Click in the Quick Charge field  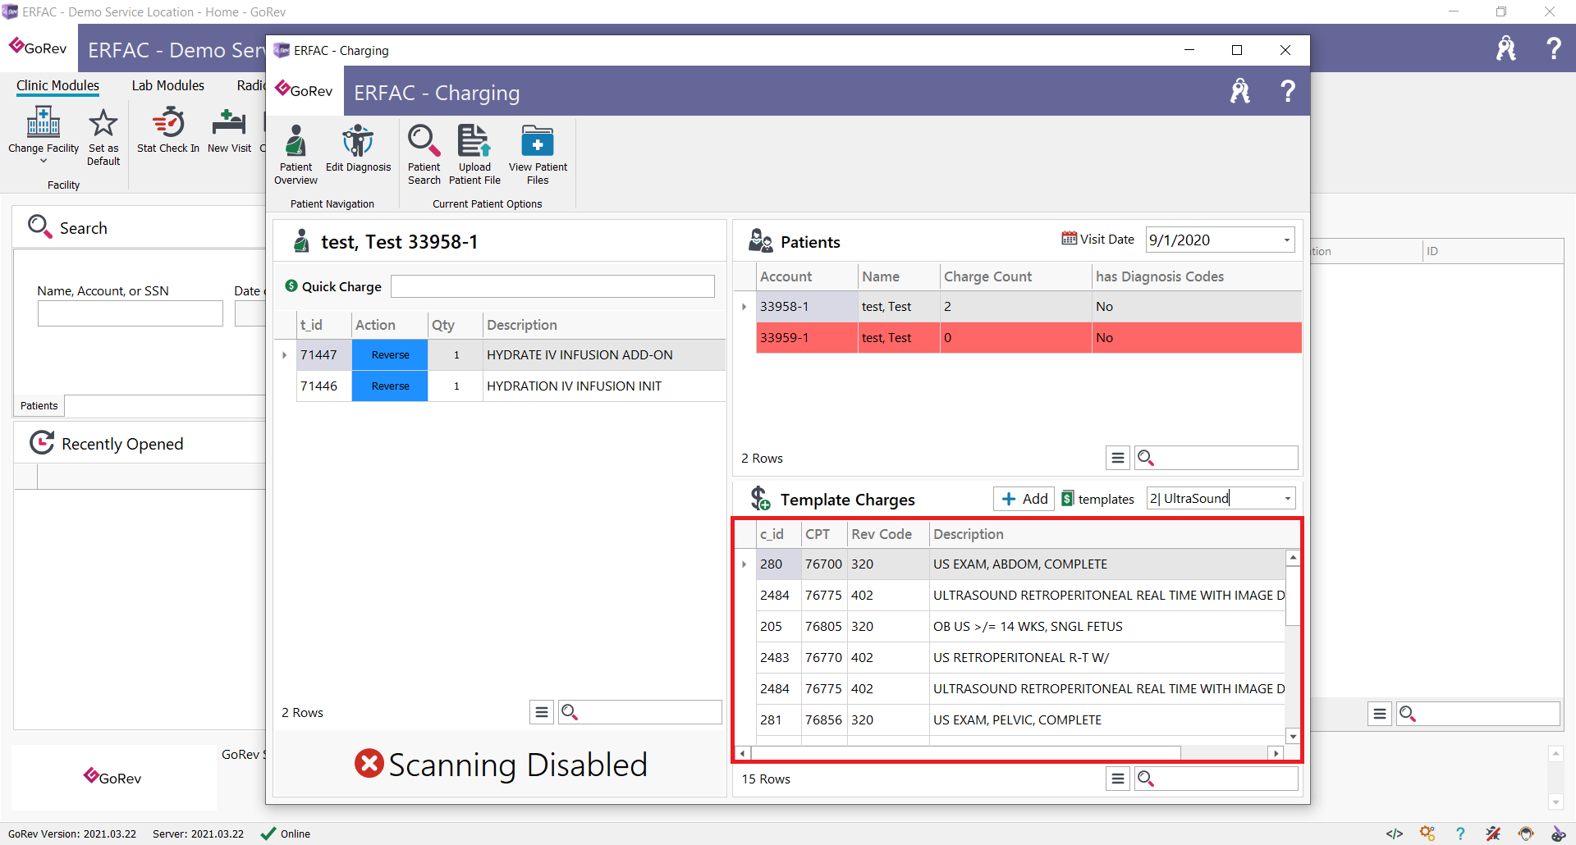coord(552,286)
